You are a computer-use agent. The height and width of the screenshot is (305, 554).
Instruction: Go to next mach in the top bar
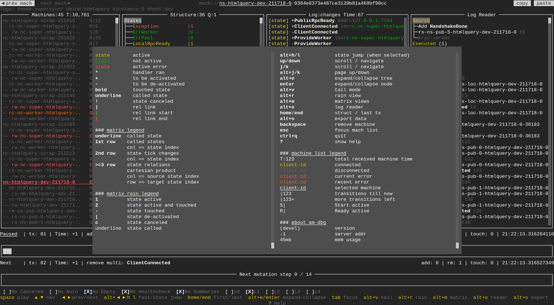coord(55,3)
